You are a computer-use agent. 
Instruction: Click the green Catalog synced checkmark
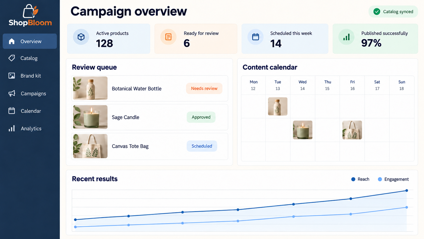pyautogui.click(x=377, y=11)
